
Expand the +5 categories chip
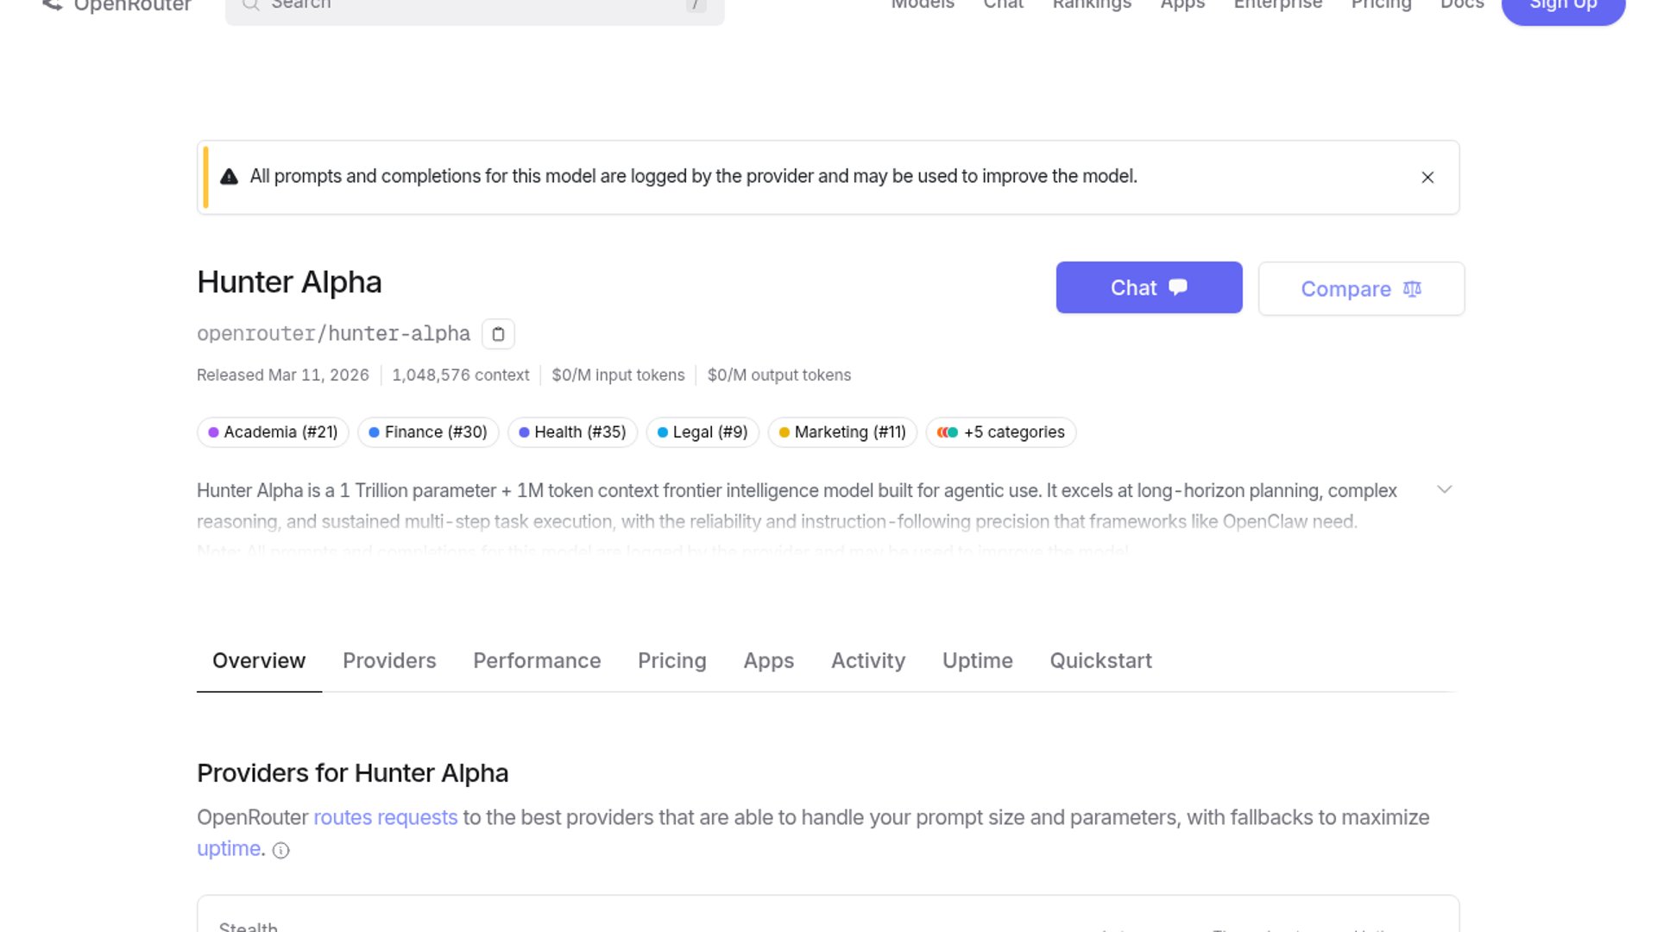point(1001,432)
